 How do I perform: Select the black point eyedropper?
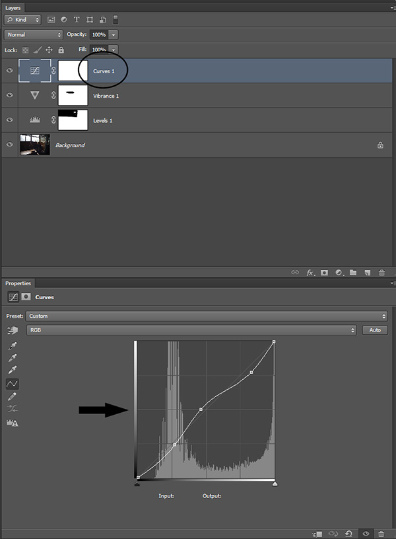pyautogui.click(x=13, y=345)
